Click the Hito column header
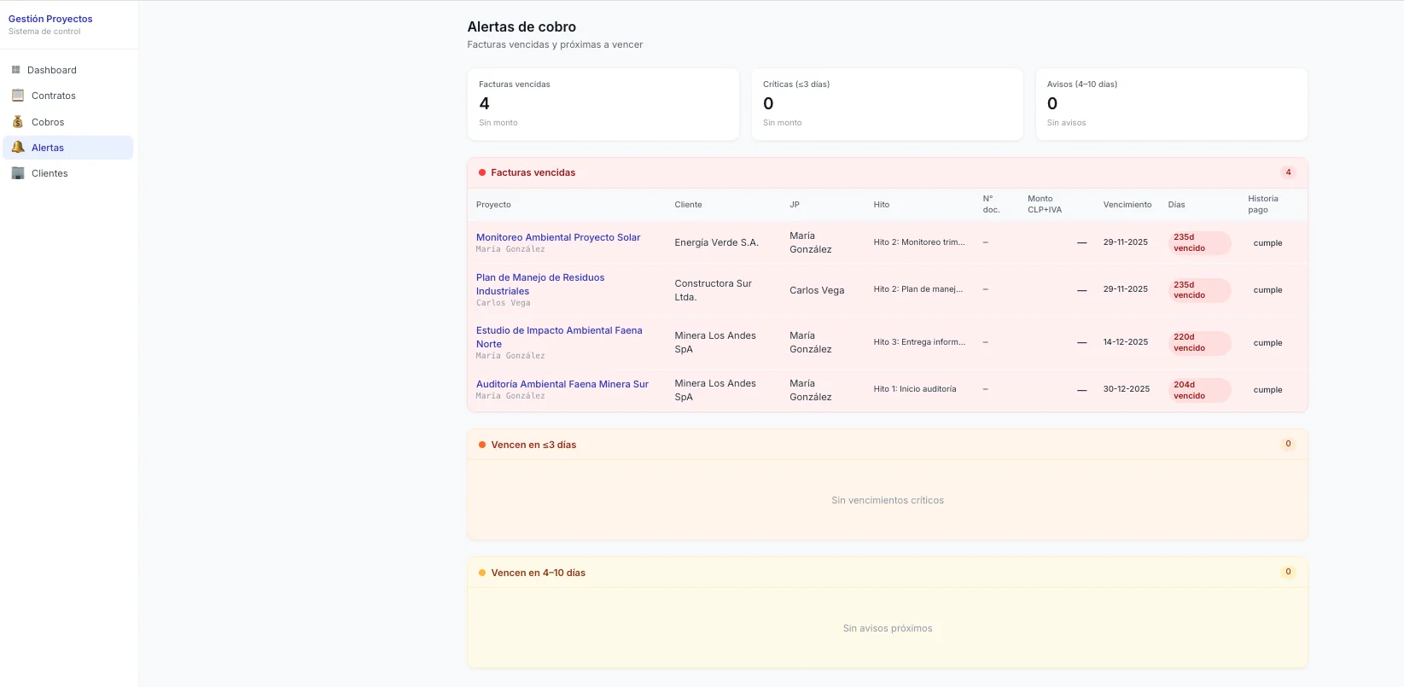 click(882, 205)
